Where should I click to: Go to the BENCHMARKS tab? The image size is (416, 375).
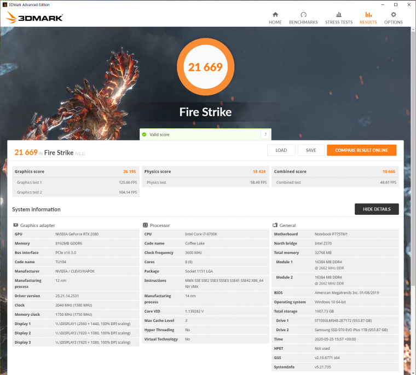[x=303, y=18]
